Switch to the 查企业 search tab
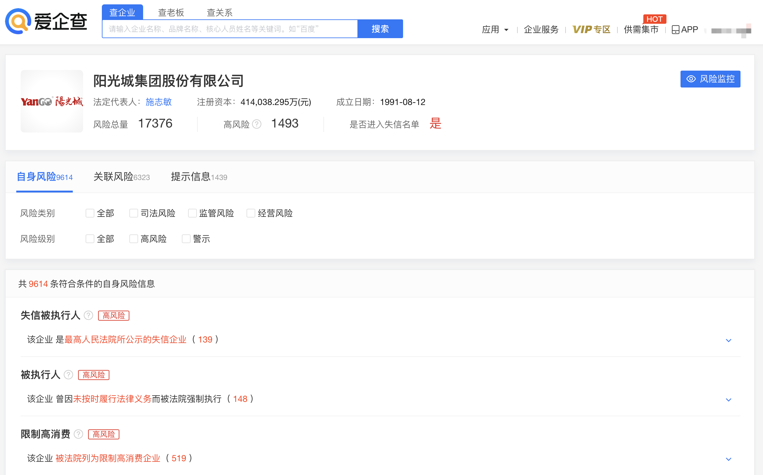 click(122, 12)
